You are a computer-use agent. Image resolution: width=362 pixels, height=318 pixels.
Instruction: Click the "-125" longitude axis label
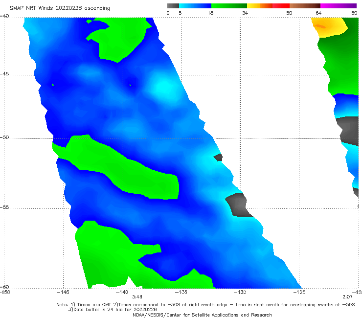coord(299,292)
